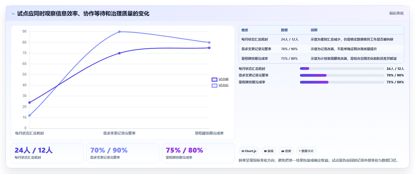Click the 每月状态汇总耗时 table row cell
Screen dimensions: 415x174
[x=255, y=39]
